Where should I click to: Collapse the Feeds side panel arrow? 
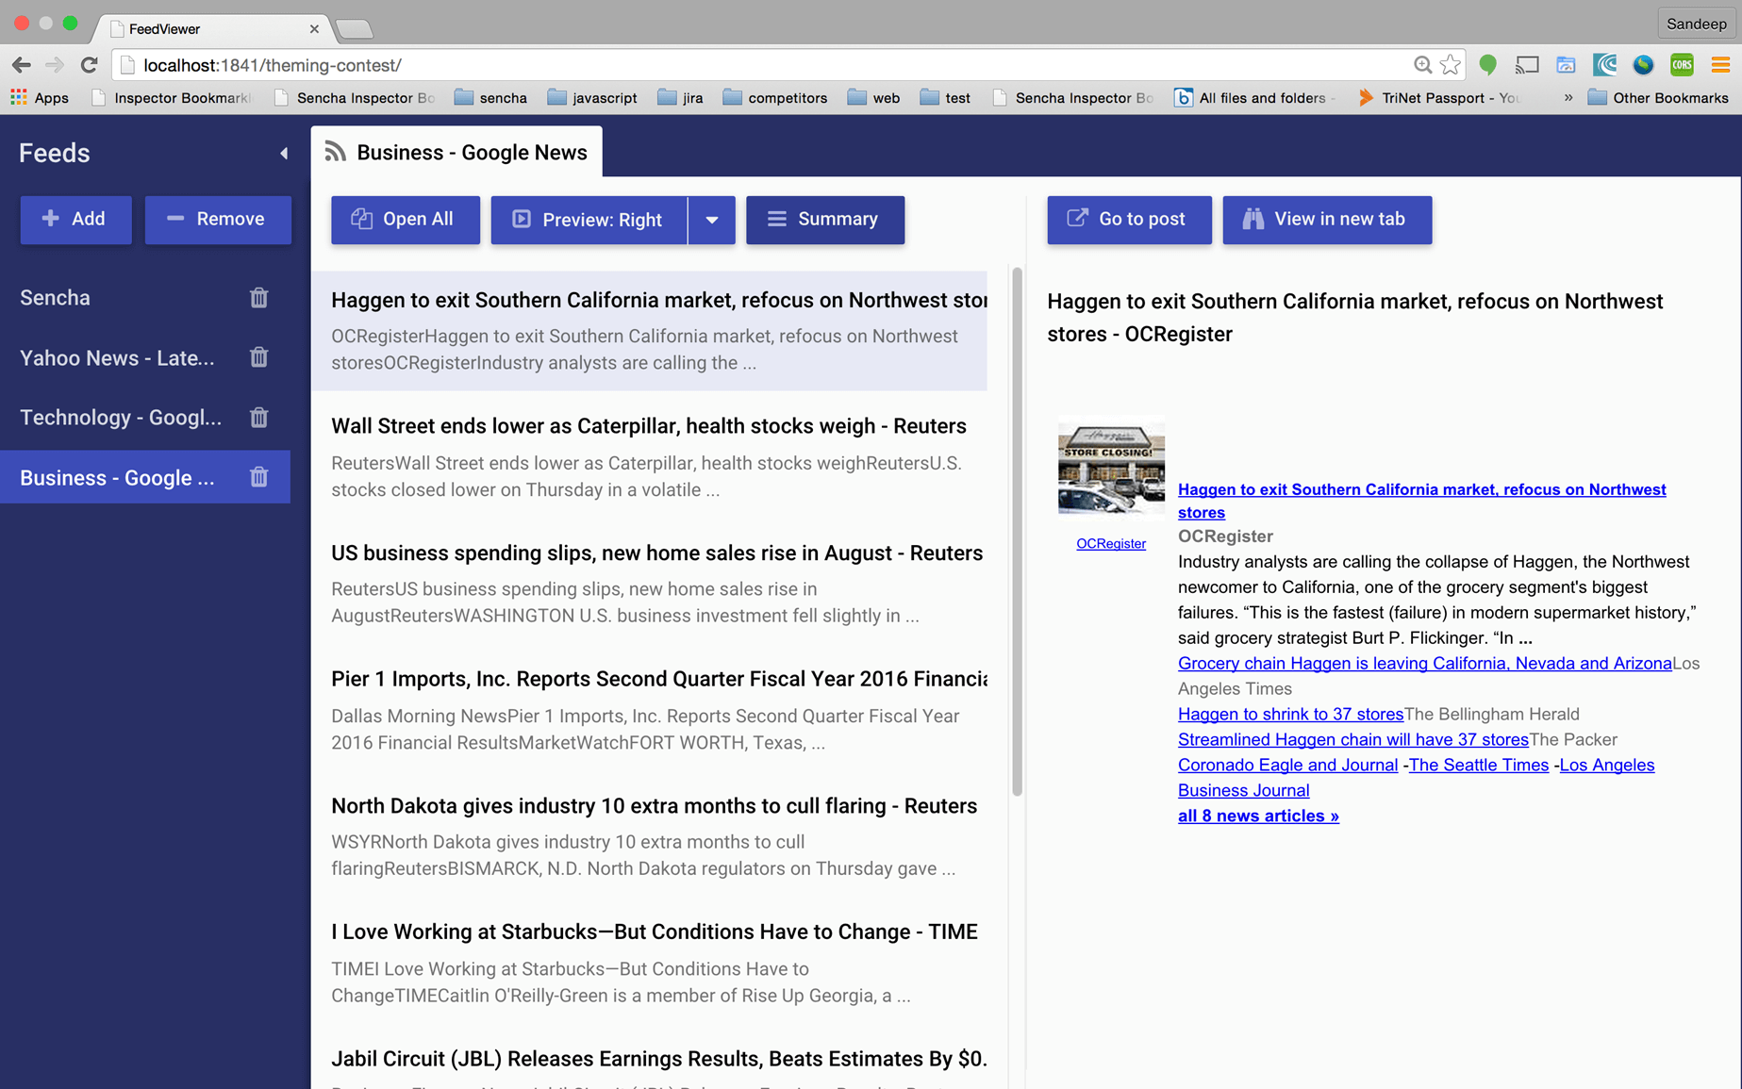point(284,153)
